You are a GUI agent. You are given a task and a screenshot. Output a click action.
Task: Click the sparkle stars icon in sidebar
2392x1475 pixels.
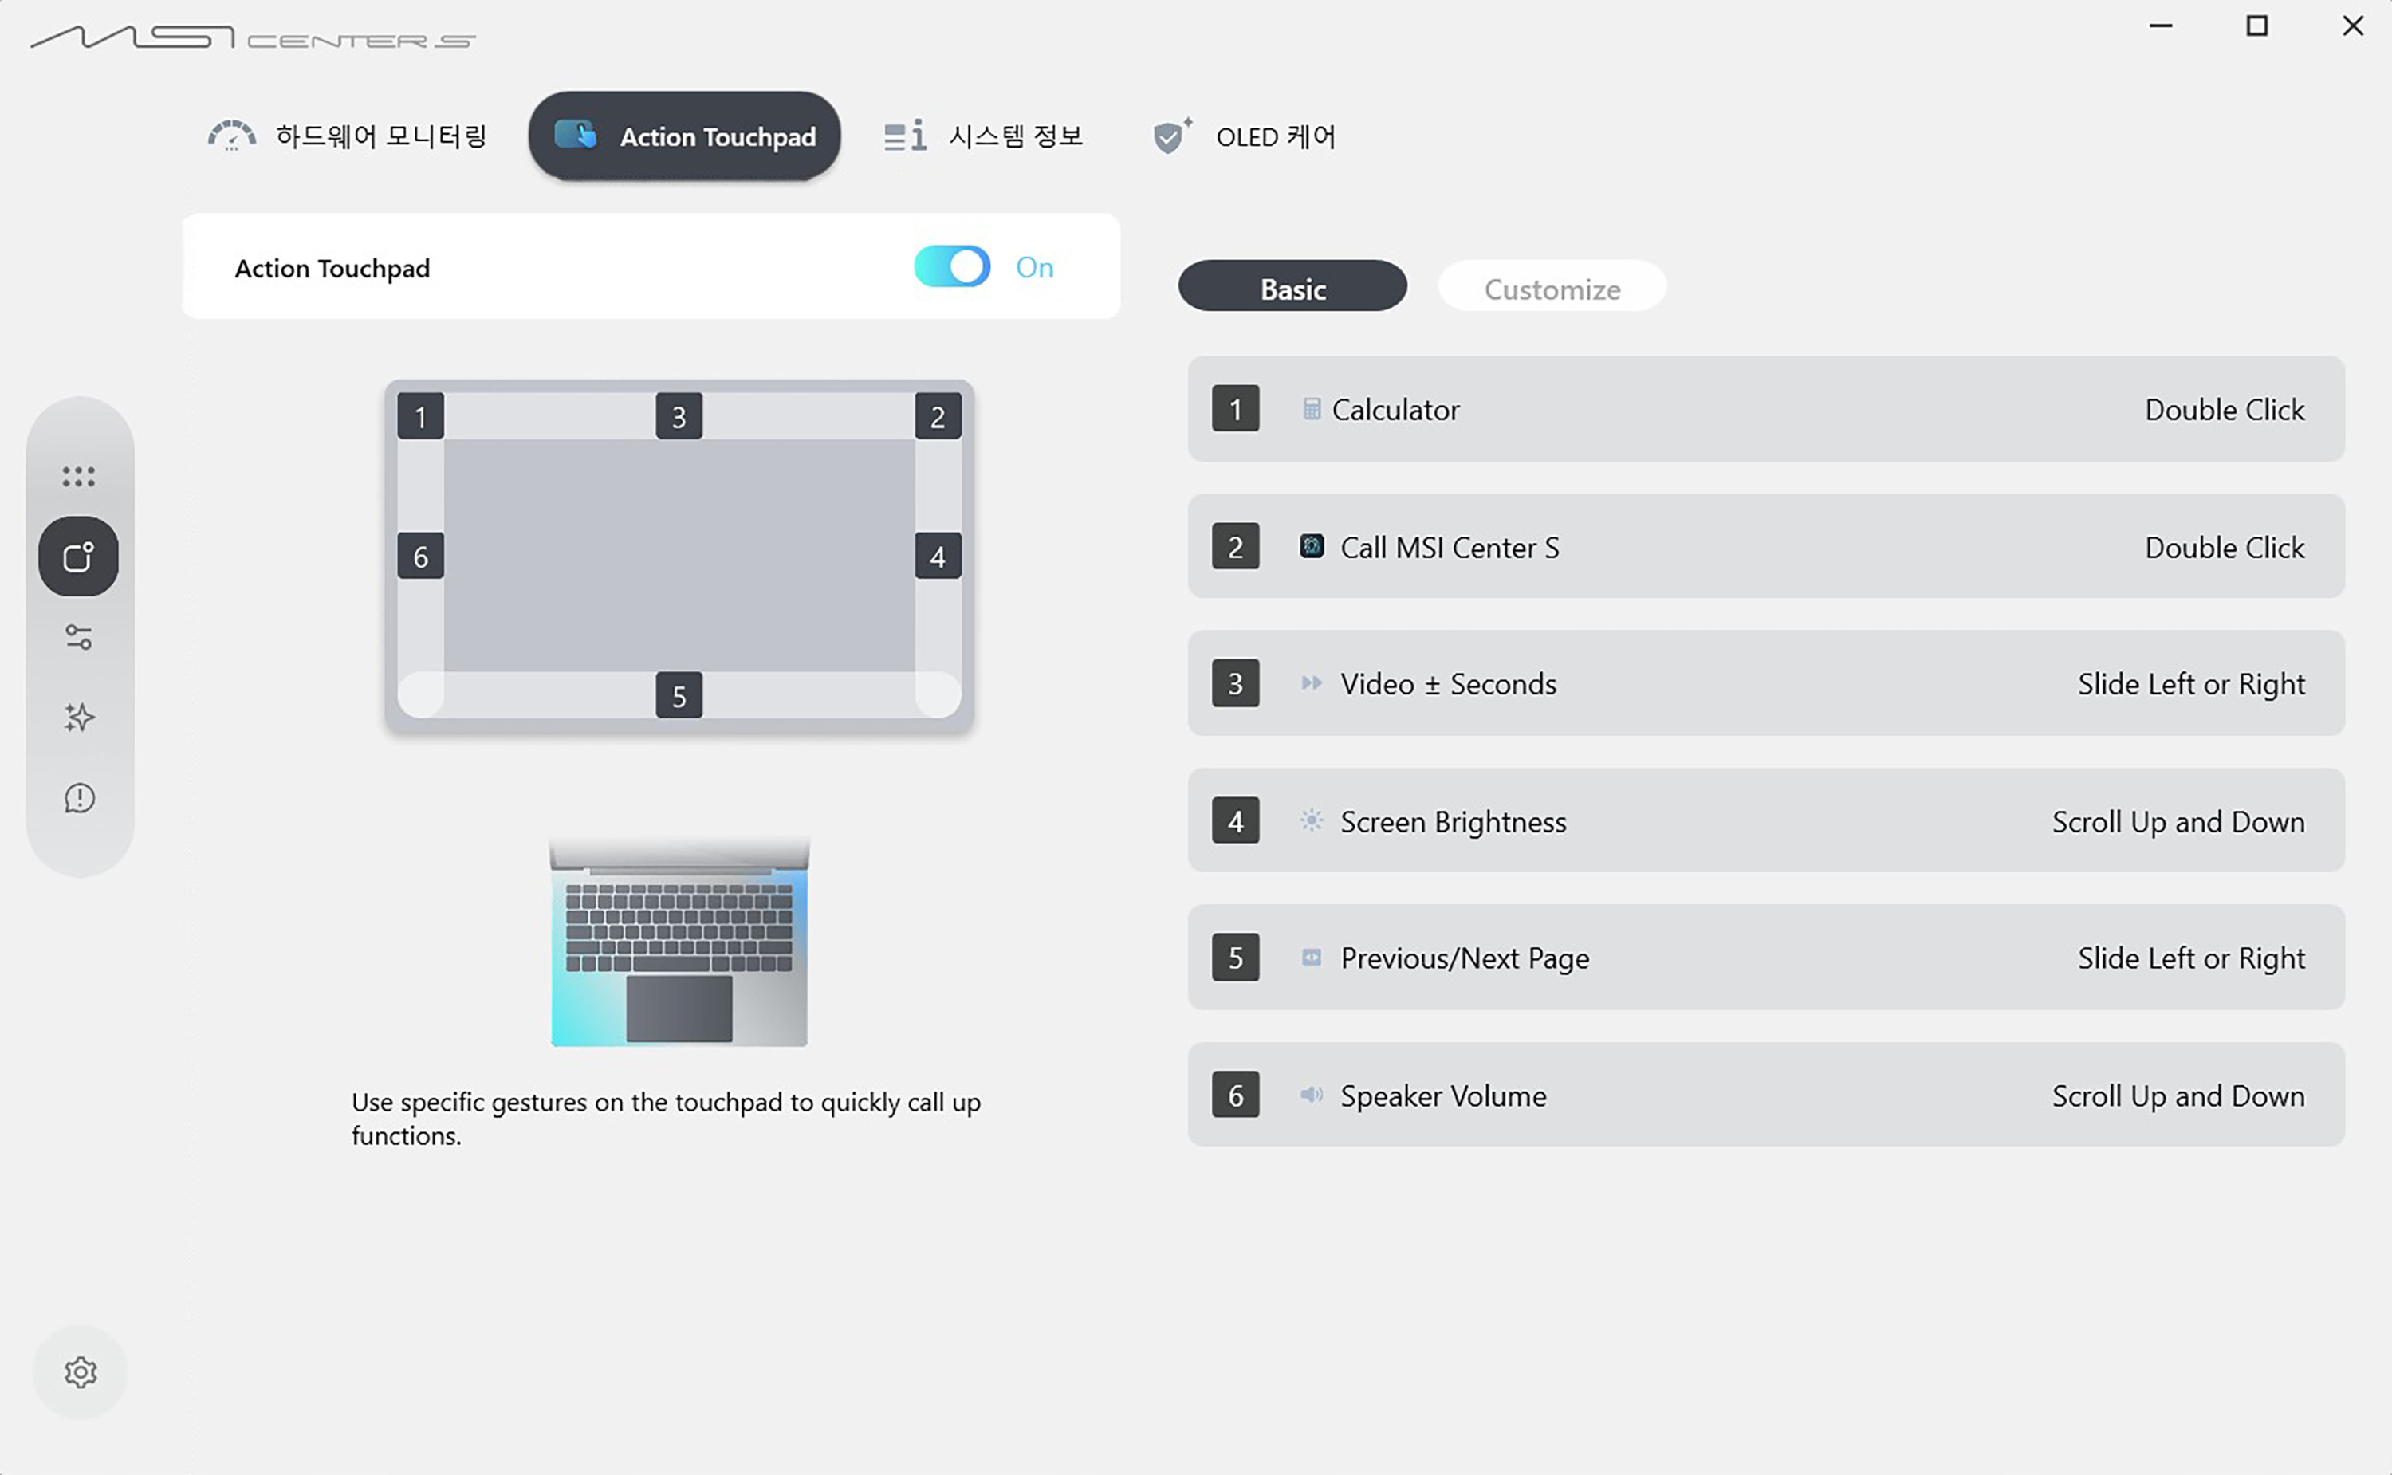point(79,718)
